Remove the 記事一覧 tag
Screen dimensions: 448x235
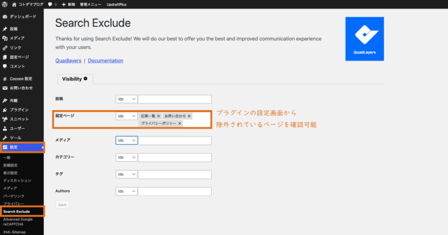(x=158, y=116)
